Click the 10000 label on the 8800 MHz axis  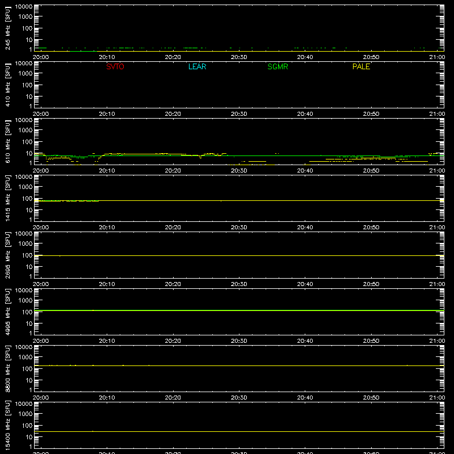click(x=24, y=347)
